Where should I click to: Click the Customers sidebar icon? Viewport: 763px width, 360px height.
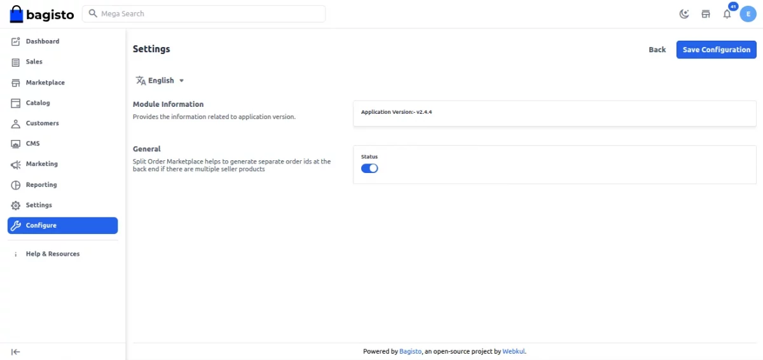click(x=16, y=123)
